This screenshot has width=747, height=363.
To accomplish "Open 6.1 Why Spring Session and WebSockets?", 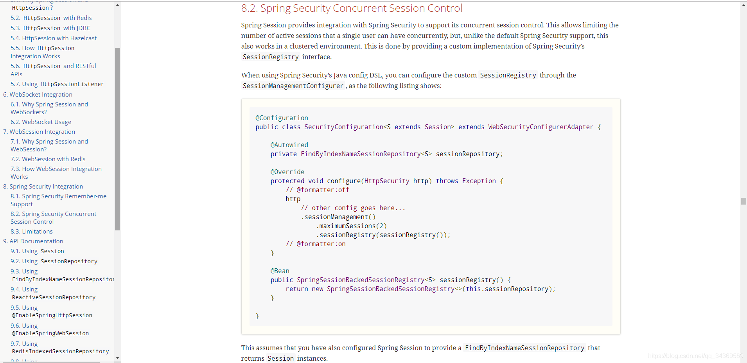I will [x=49, y=108].
